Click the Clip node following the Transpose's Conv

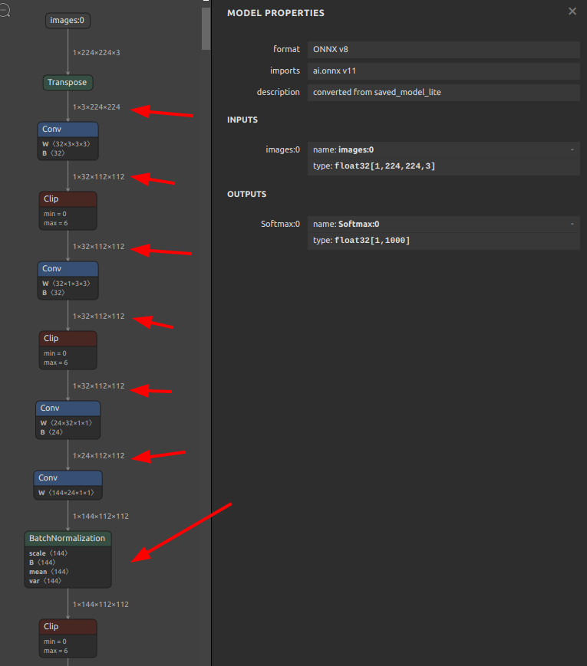(x=68, y=199)
